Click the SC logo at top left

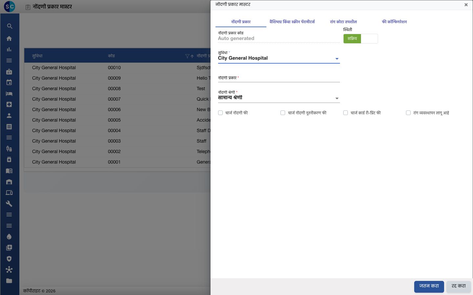click(x=10, y=7)
